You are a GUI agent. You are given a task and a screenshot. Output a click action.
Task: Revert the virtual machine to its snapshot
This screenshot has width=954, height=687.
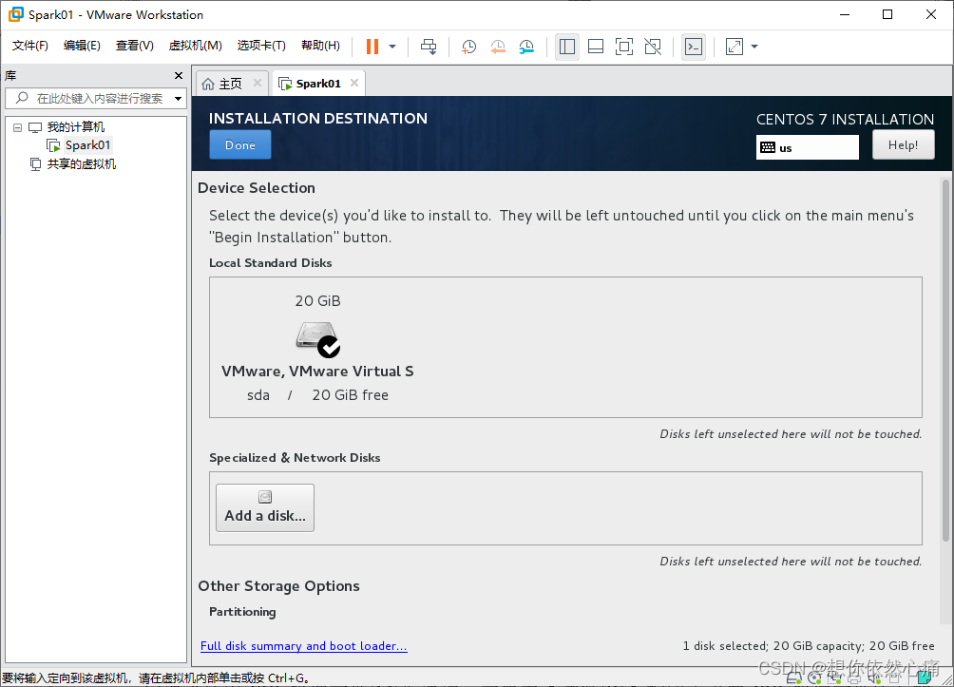tap(498, 47)
